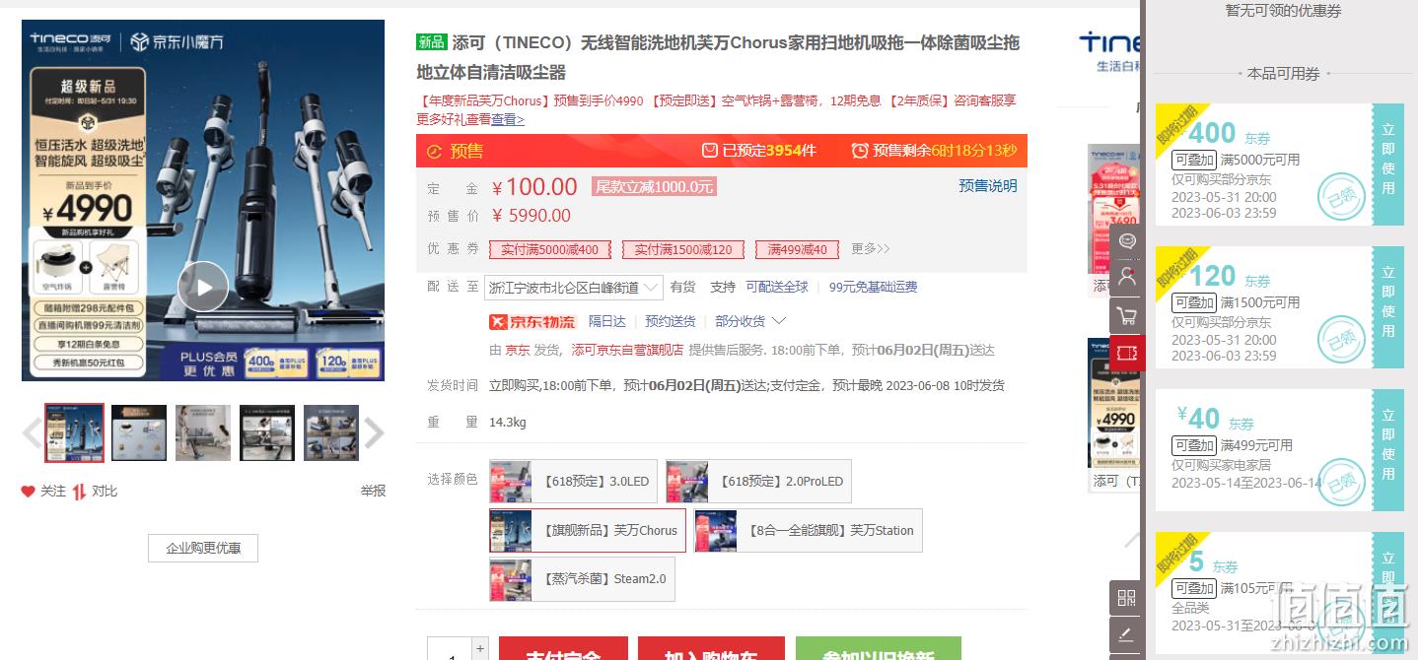Image resolution: width=1418 pixels, height=660 pixels.
Task: Select the 【618预定】3.0LED option
Action: [x=572, y=482]
